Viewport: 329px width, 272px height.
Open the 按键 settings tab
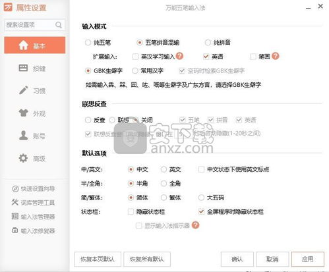35,68
